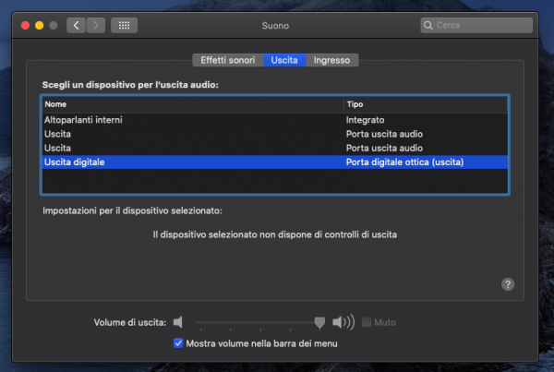Enable the Muto checkbox
554x372 pixels.
click(367, 322)
